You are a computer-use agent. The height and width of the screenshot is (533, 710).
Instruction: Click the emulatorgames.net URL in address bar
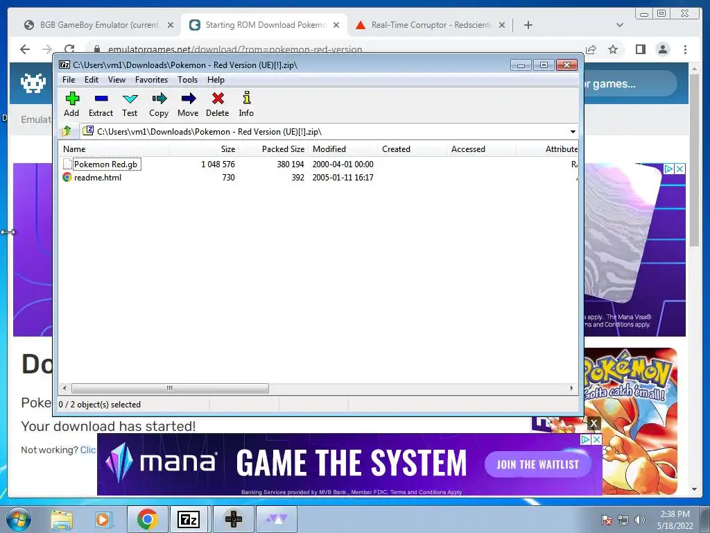click(x=235, y=49)
